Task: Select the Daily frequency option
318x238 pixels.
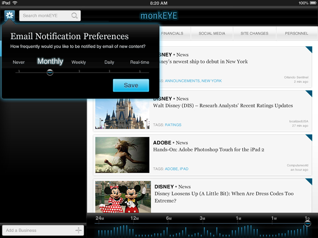Action: [x=109, y=62]
